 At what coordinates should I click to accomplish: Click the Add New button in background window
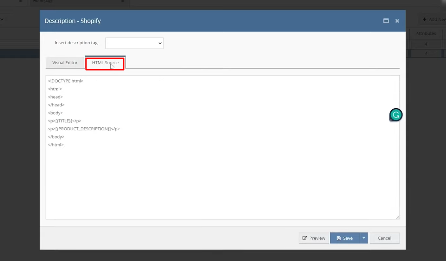433,19
